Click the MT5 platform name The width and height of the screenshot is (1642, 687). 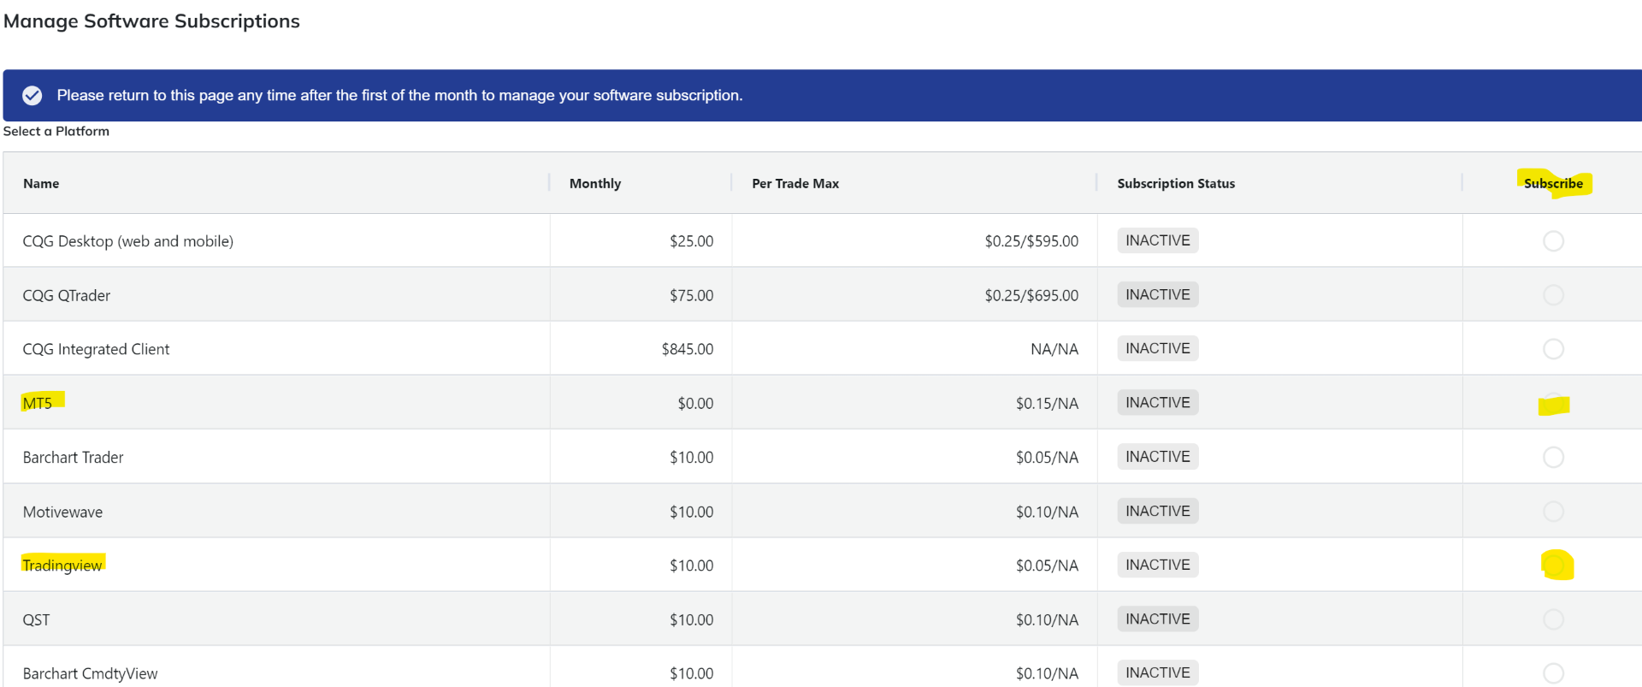pyautogui.click(x=38, y=403)
